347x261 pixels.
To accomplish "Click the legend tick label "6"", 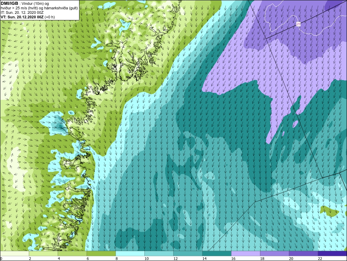I will (88, 259).
